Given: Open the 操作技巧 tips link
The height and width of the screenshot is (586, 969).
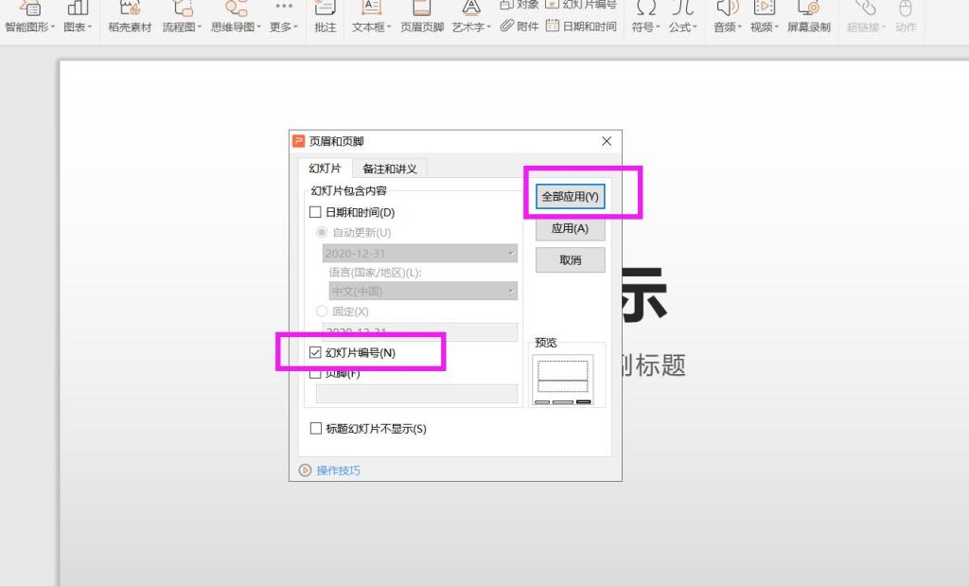Looking at the screenshot, I should click(338, 471).
